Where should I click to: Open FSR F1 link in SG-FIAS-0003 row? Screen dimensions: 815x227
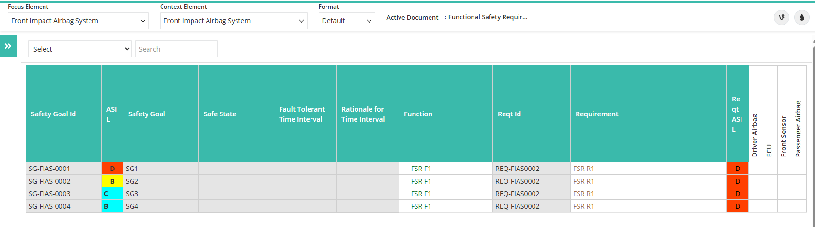421,194
